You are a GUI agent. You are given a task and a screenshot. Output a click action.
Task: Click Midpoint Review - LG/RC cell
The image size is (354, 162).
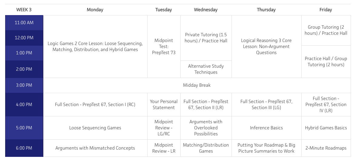click(x=164, y=128)
